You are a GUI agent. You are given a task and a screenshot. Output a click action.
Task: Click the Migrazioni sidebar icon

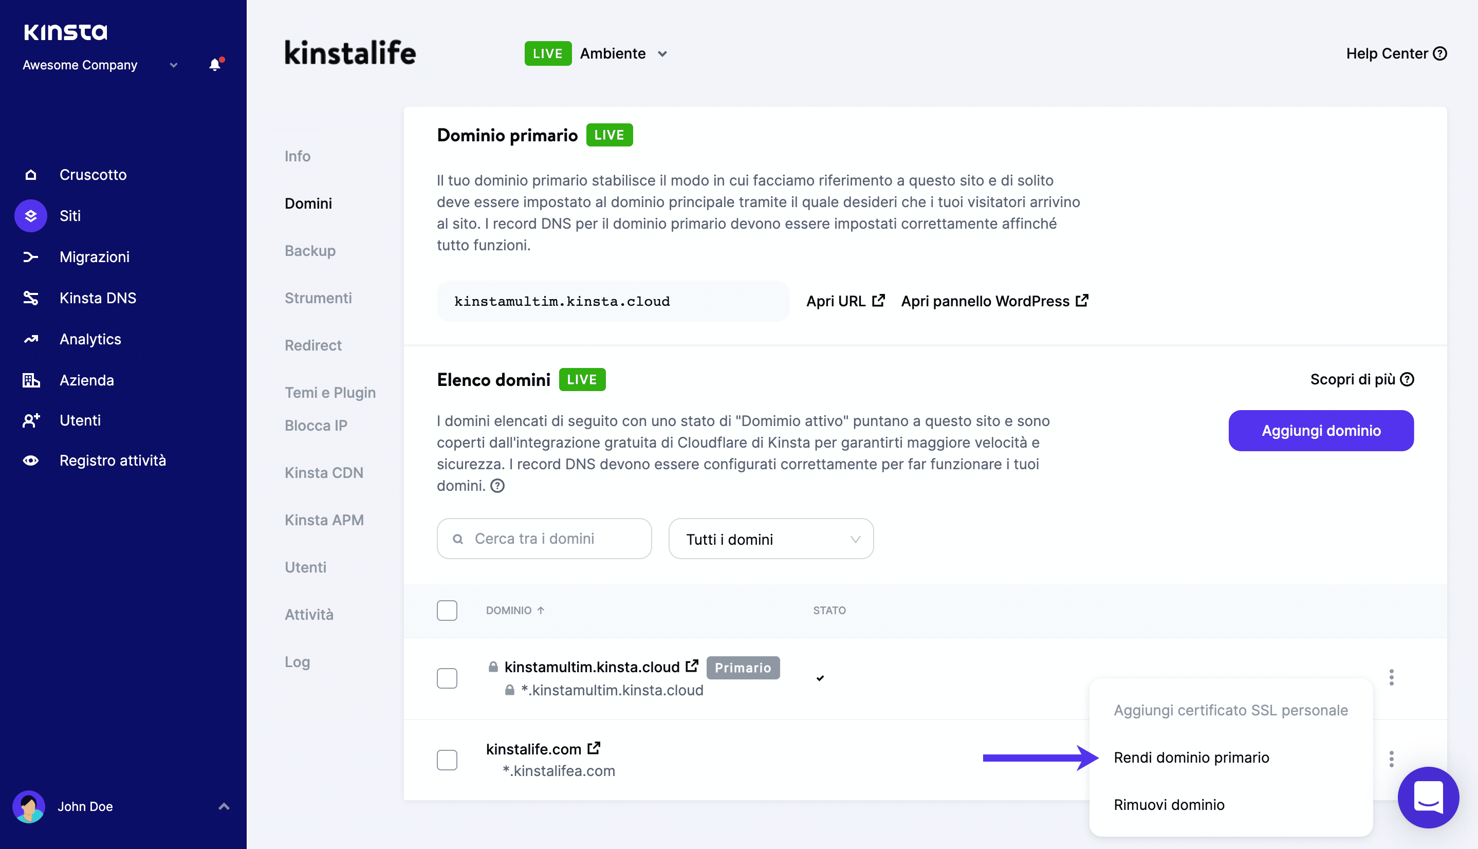pyautogui.click(x=31, y=257)
